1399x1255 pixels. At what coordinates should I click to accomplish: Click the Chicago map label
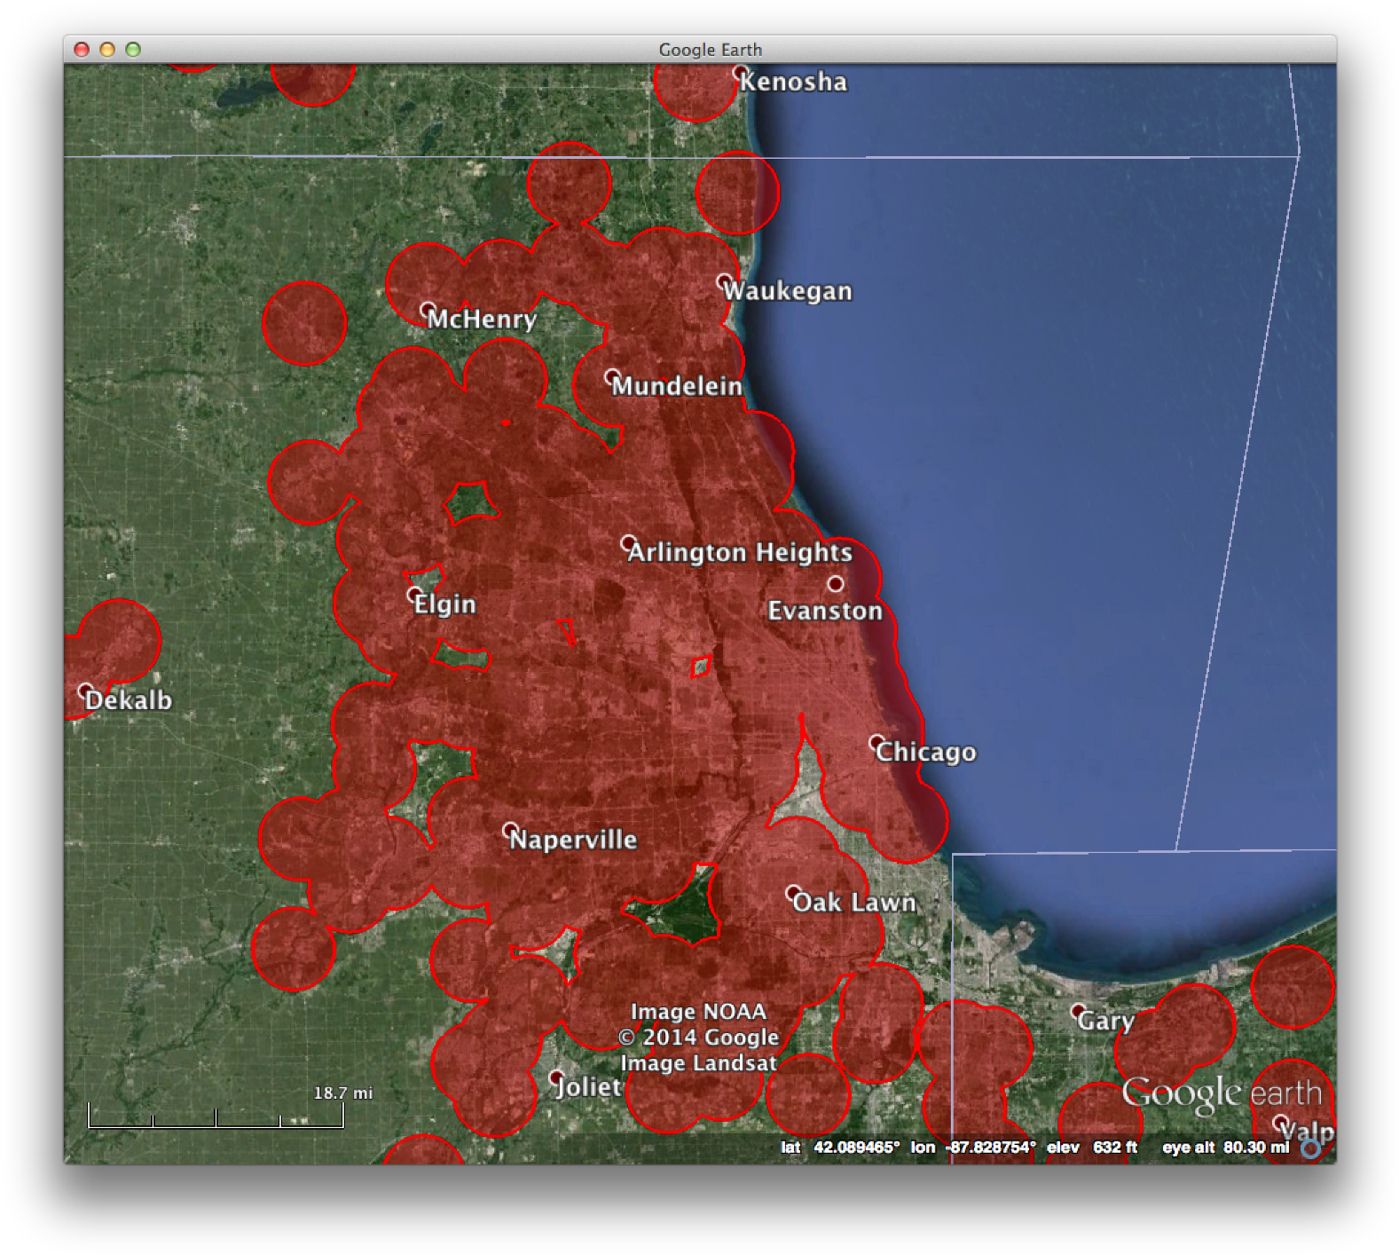pos(926,753)
